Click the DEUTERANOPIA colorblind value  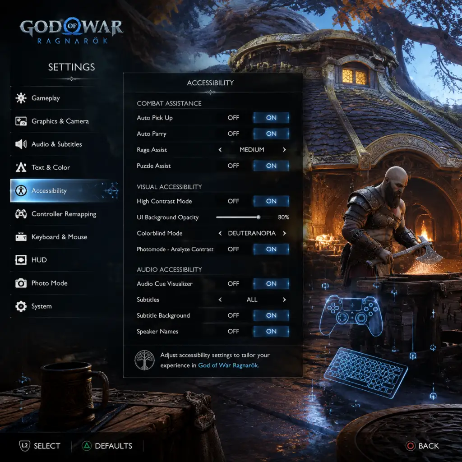[x=252, y=233]
